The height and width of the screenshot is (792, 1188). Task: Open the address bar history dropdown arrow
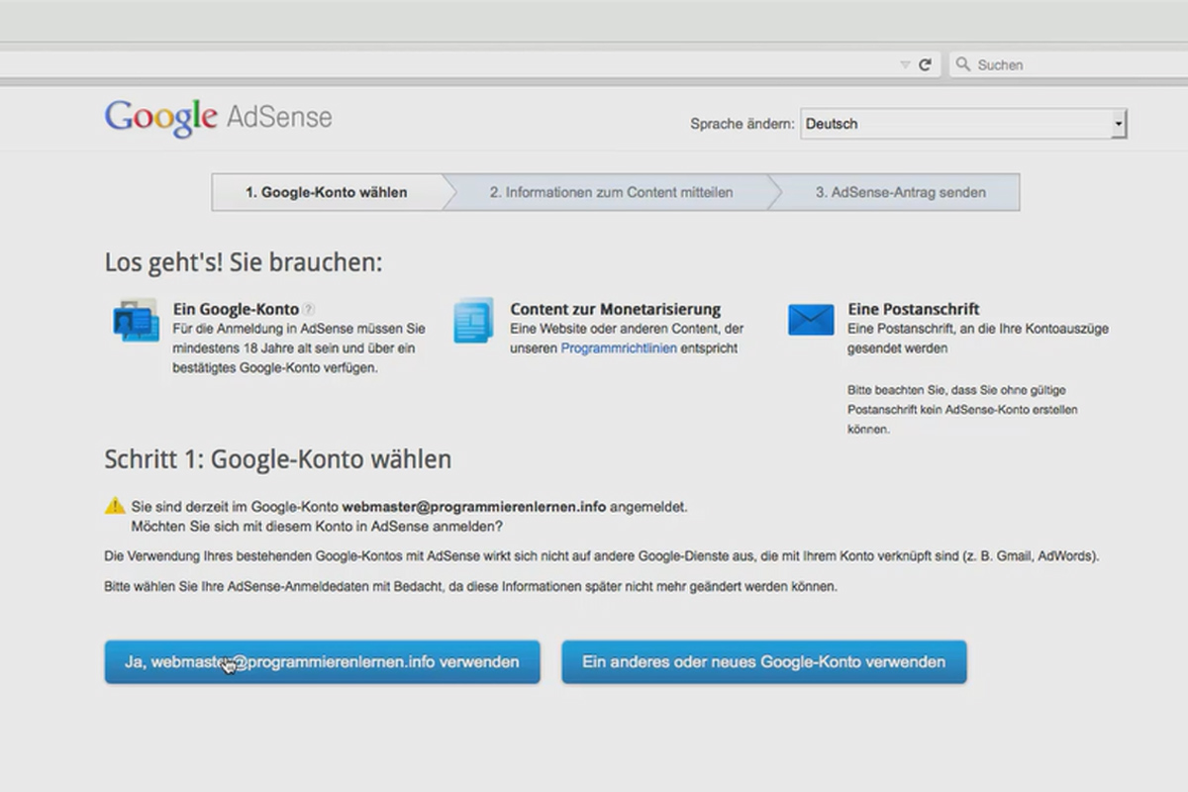(x=905, y=65)
